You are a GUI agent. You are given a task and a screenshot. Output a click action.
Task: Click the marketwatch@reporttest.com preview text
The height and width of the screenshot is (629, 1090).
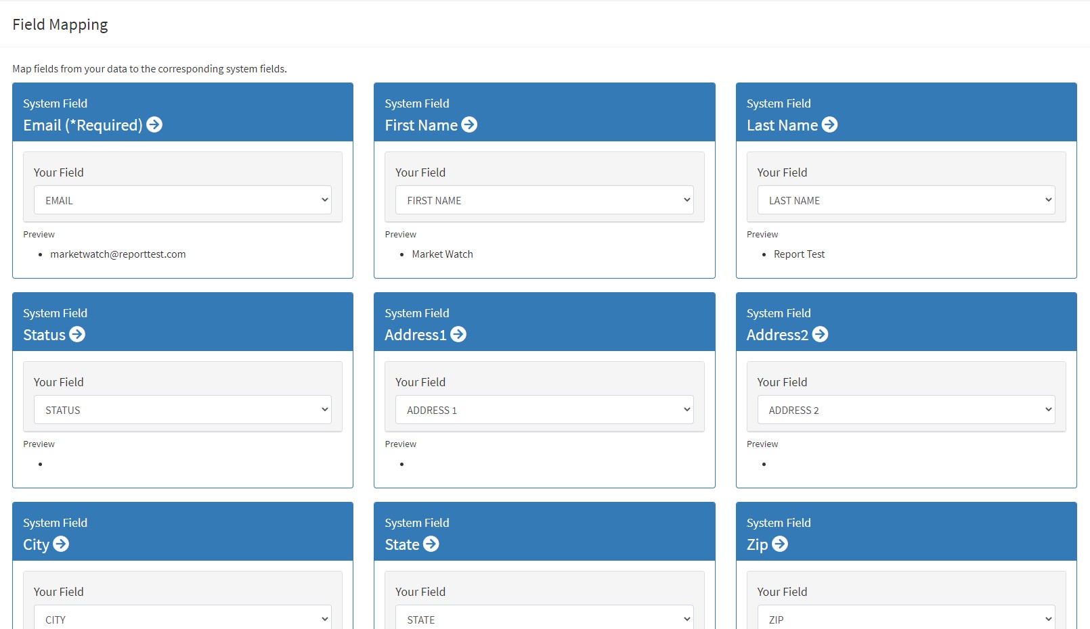118,254
